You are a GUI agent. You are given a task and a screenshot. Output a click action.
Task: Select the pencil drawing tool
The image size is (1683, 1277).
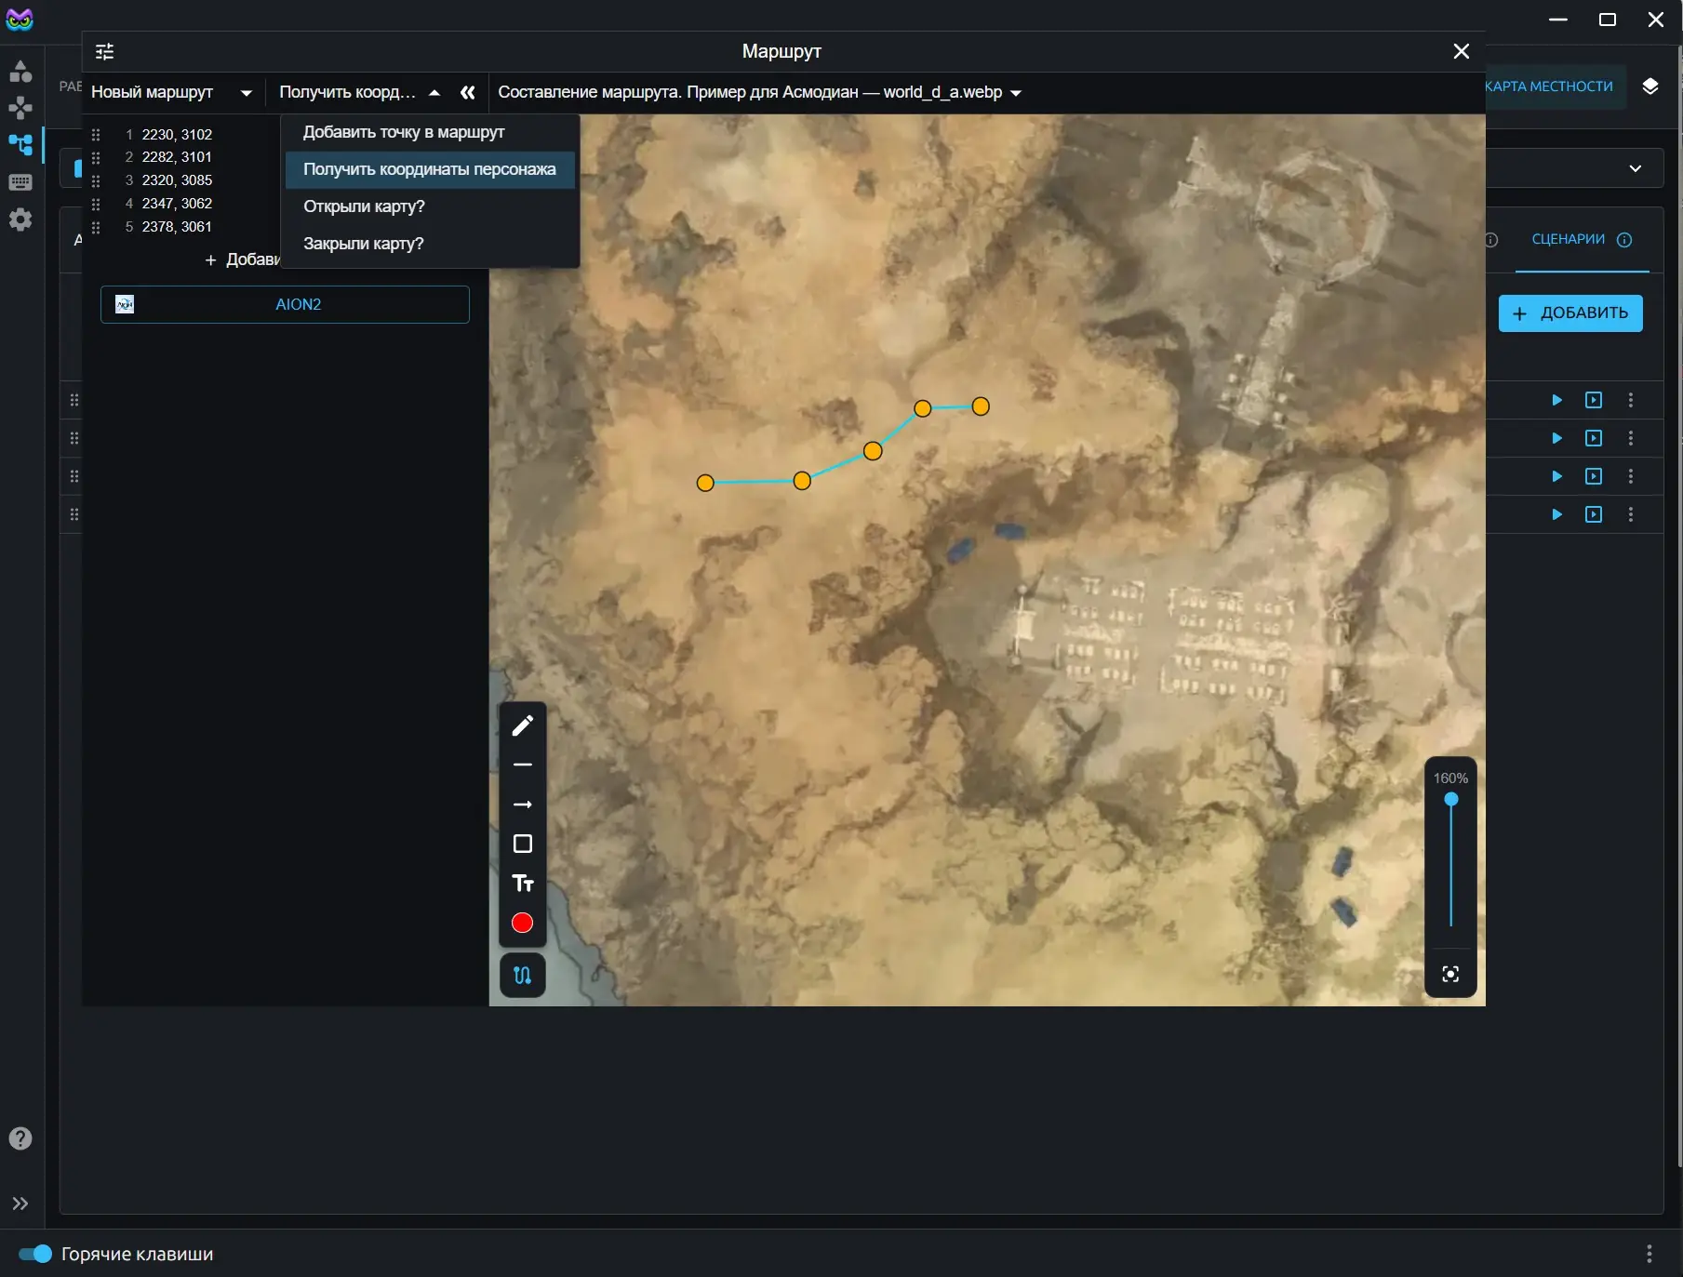[x=523, y=725]
